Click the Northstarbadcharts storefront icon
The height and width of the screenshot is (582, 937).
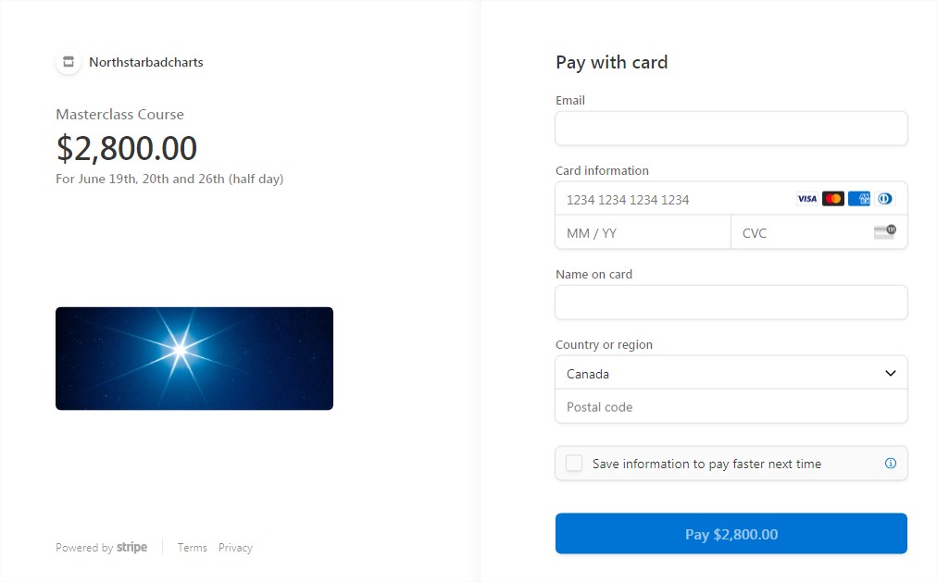pos(69,61)
